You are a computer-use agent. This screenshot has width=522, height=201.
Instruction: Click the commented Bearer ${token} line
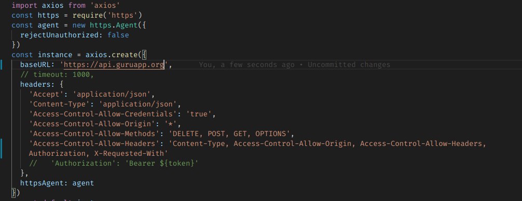(x=114, y=163)
